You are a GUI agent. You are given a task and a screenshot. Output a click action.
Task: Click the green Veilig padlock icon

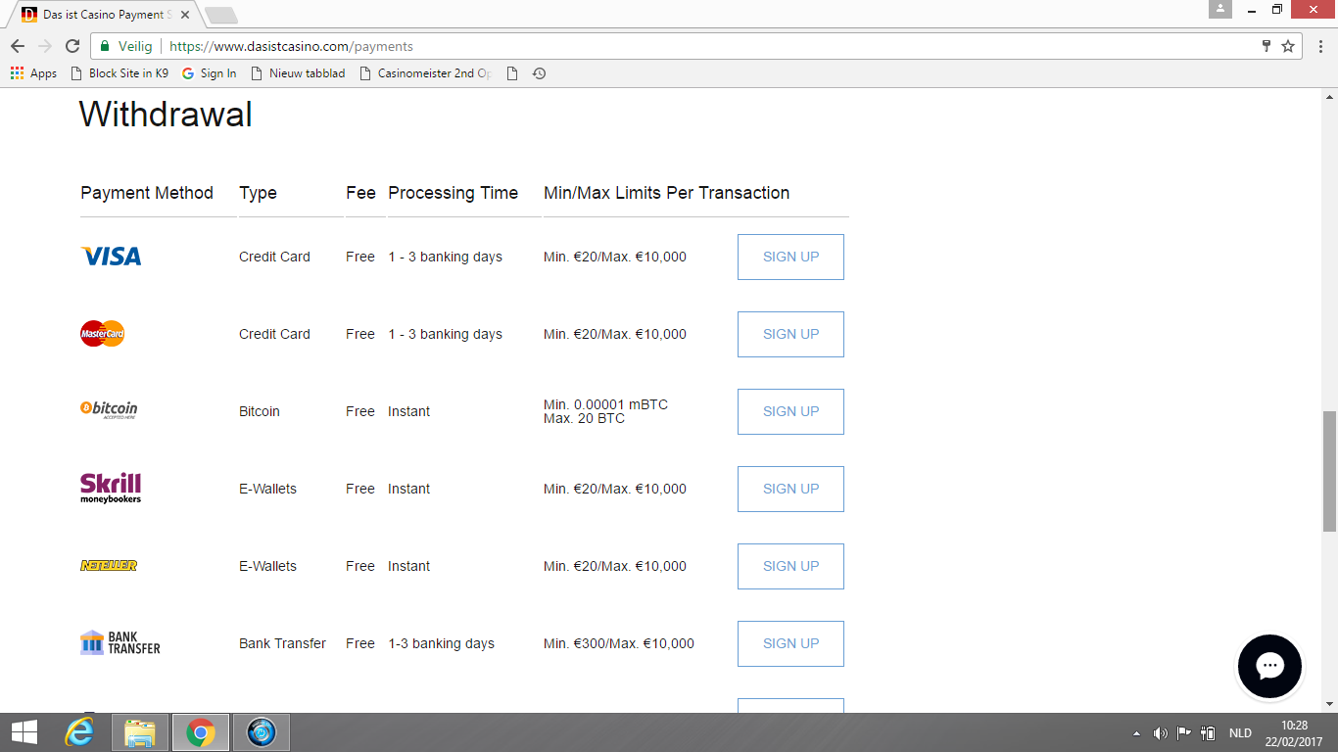point(105,46)
